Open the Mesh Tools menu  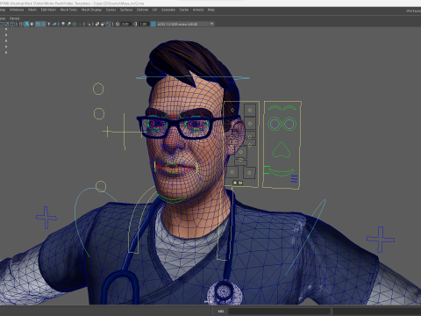(68, 10)
